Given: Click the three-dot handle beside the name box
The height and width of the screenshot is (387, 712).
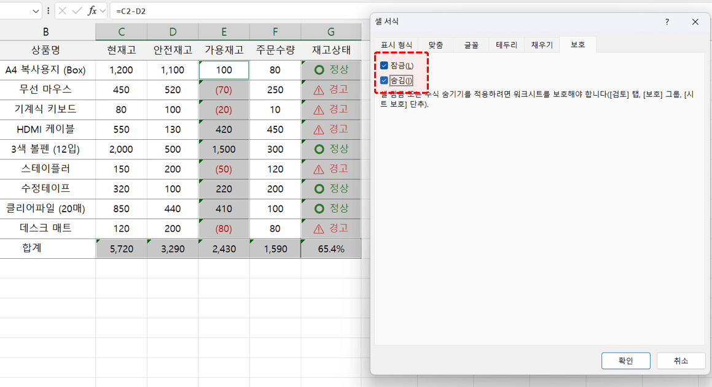Looking at the screenshot, I should (49, 11).
